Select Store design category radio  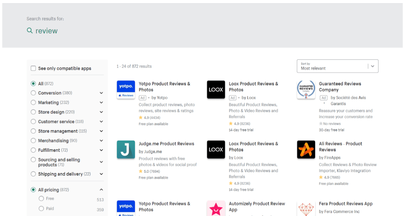33,112
